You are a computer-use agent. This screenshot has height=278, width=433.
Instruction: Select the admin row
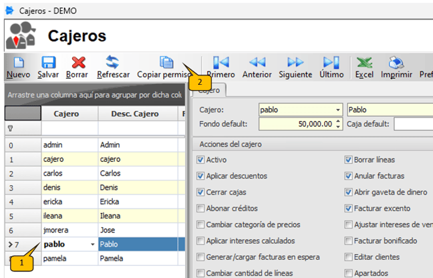tap(95, 145)
